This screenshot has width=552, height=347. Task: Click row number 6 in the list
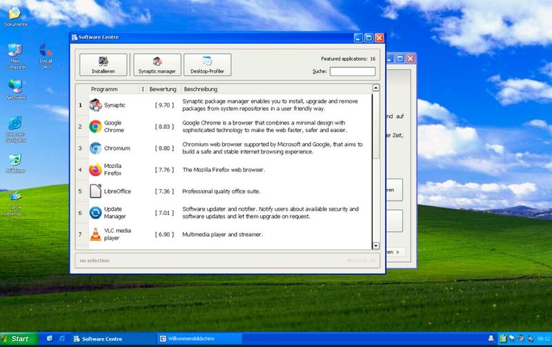pyautogui.click(x=80, y=213)
